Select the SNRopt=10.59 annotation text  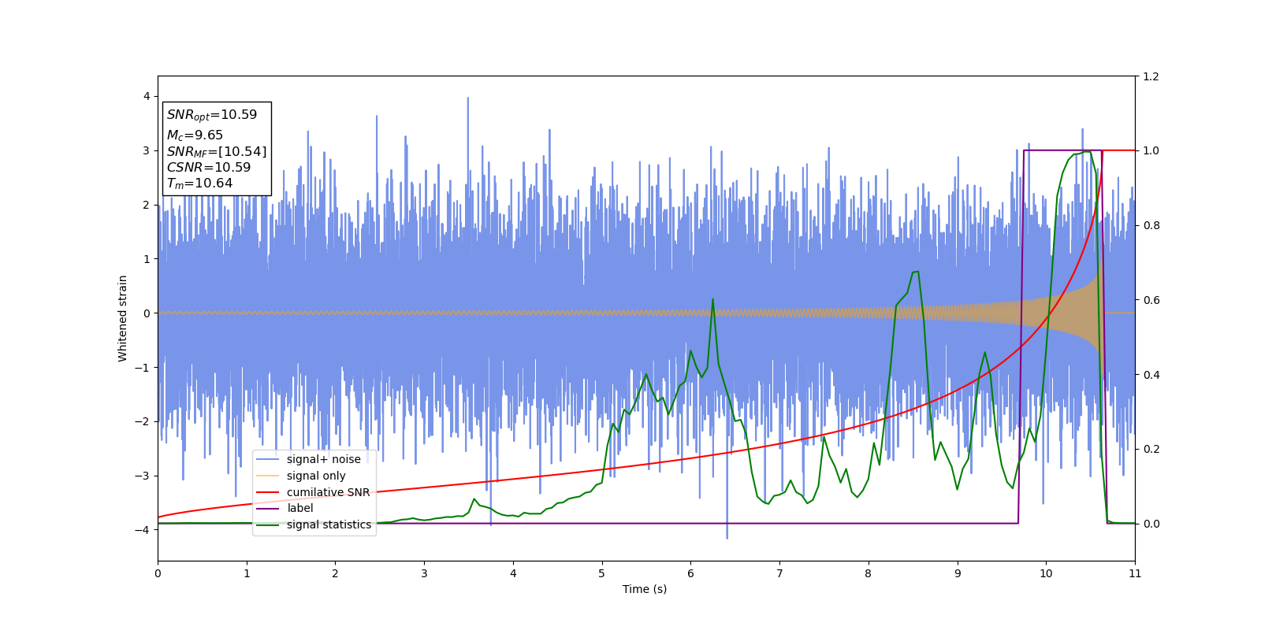[212, 115]
